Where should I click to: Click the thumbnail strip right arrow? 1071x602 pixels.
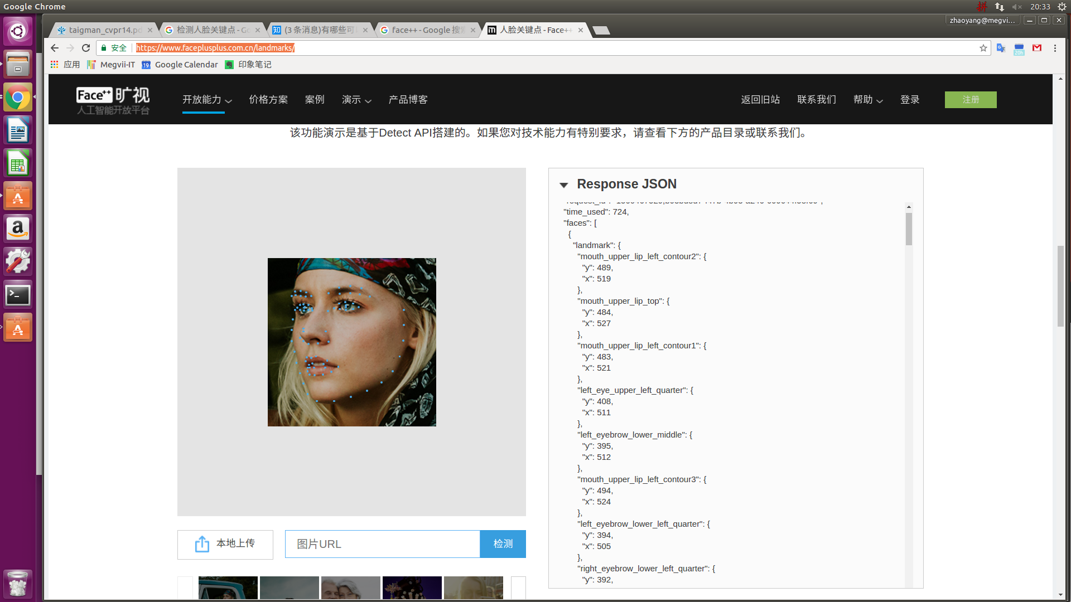[519, 588]
